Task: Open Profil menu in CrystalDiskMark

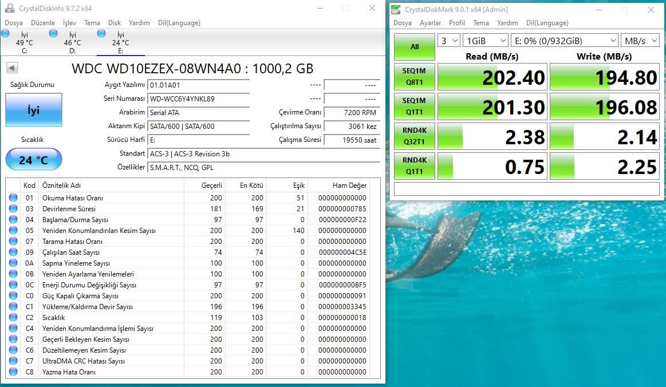Action: (x=457, y=23)
